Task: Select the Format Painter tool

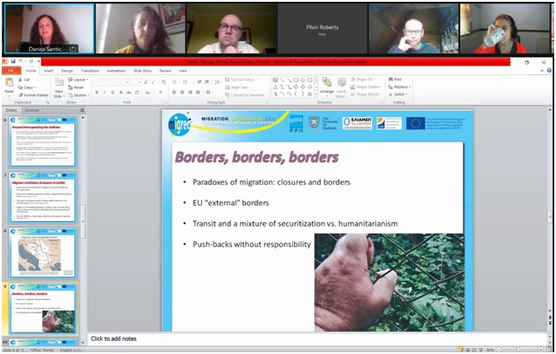Action: click(x=35, y=94)
